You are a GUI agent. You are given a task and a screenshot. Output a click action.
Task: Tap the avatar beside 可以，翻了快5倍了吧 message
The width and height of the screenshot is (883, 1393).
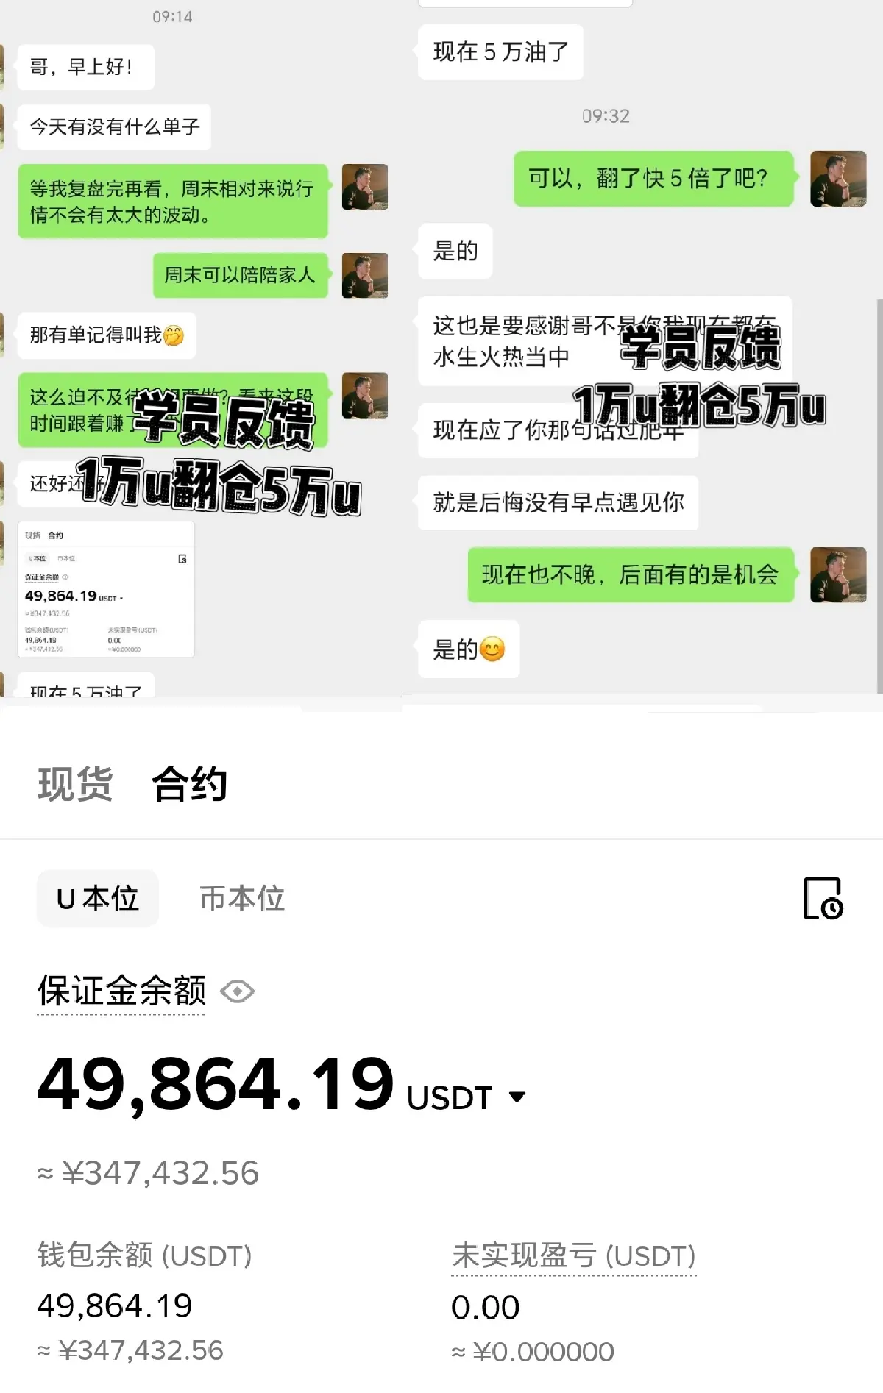pyautogui.click(x=838, y=179)
